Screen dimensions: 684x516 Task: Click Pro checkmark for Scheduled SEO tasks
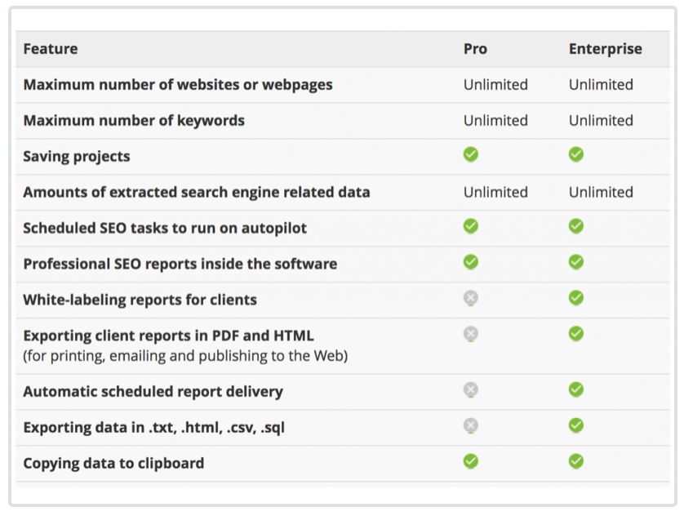click(x=471, y=226)
